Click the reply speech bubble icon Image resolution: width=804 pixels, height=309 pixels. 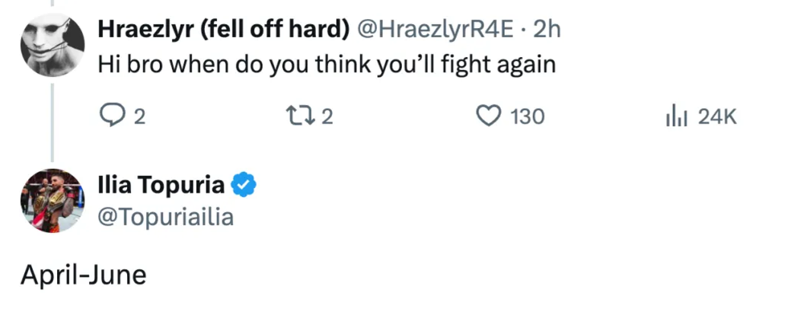point(112,116)
